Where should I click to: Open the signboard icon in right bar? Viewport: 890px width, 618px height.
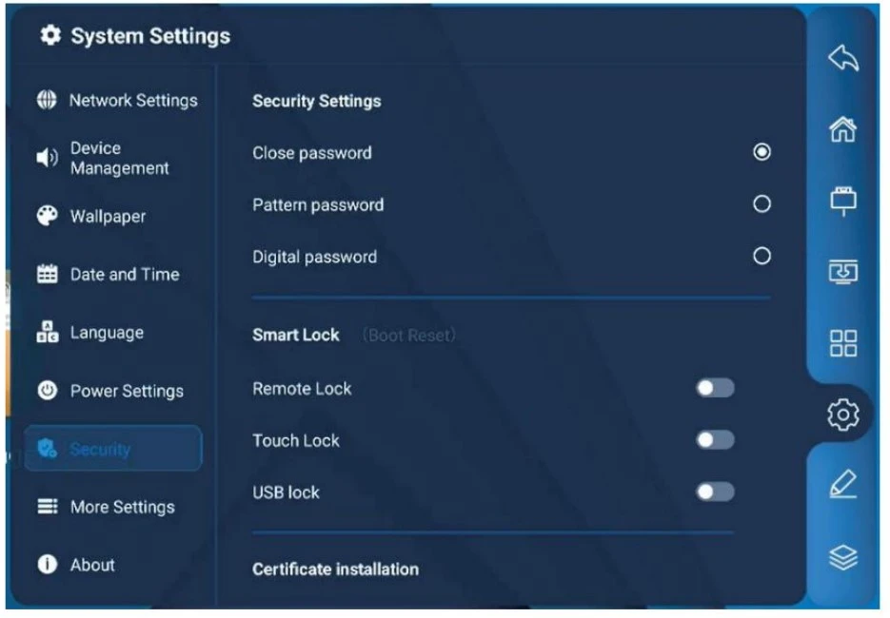(843, 201)
